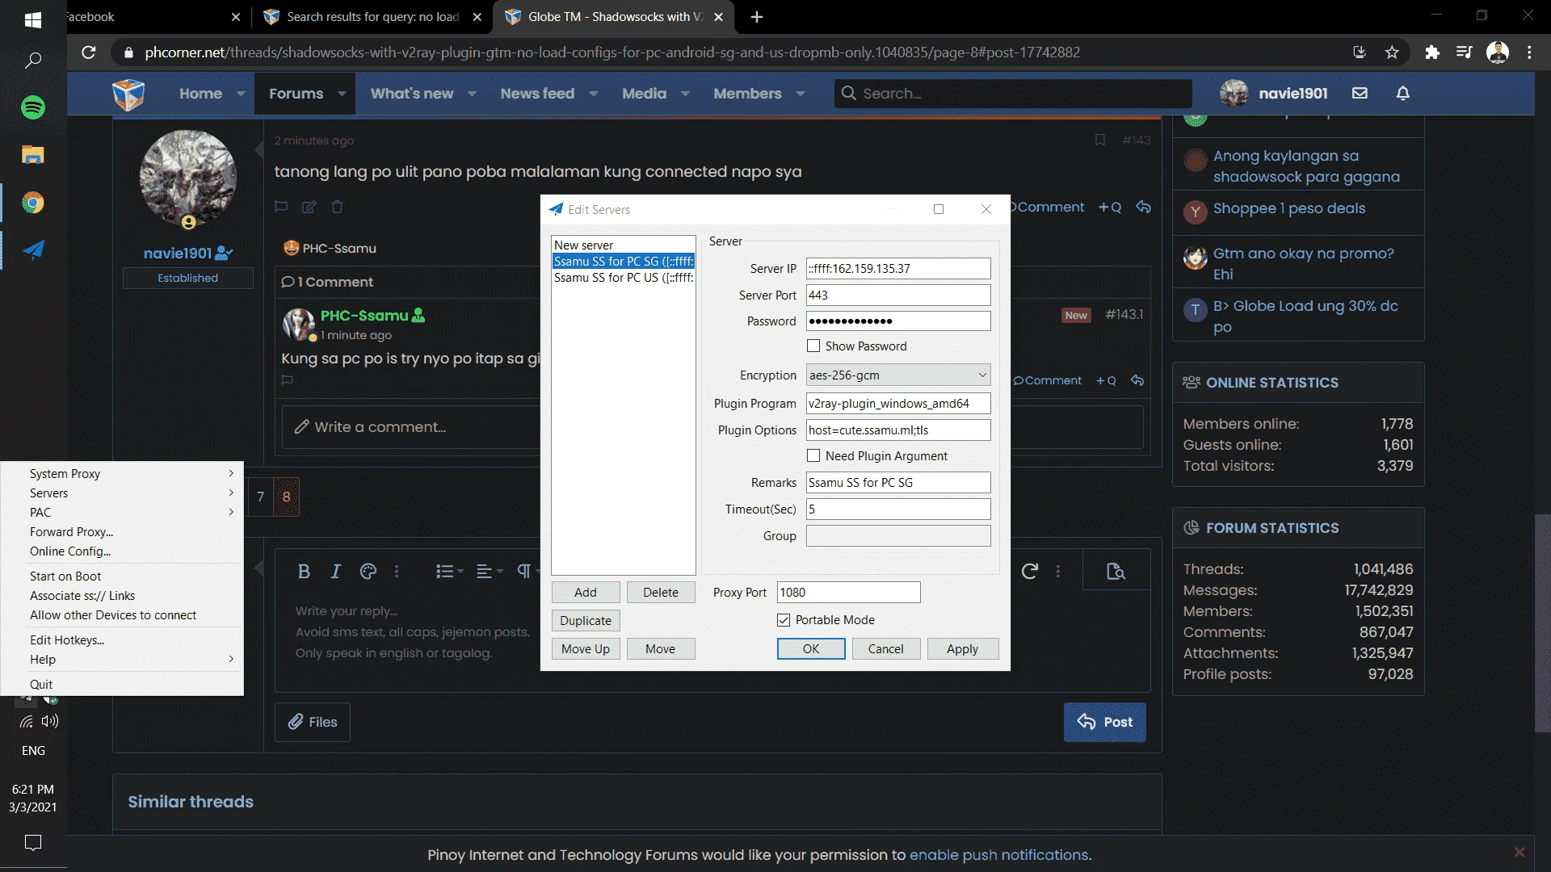This screenshot has height=872, width=1551.
Task: Click enable push notifications link
Action: 999,855
